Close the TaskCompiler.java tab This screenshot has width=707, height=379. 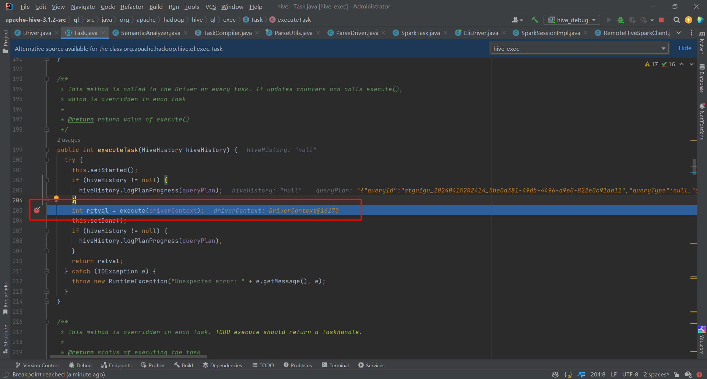tap(257, 33)
